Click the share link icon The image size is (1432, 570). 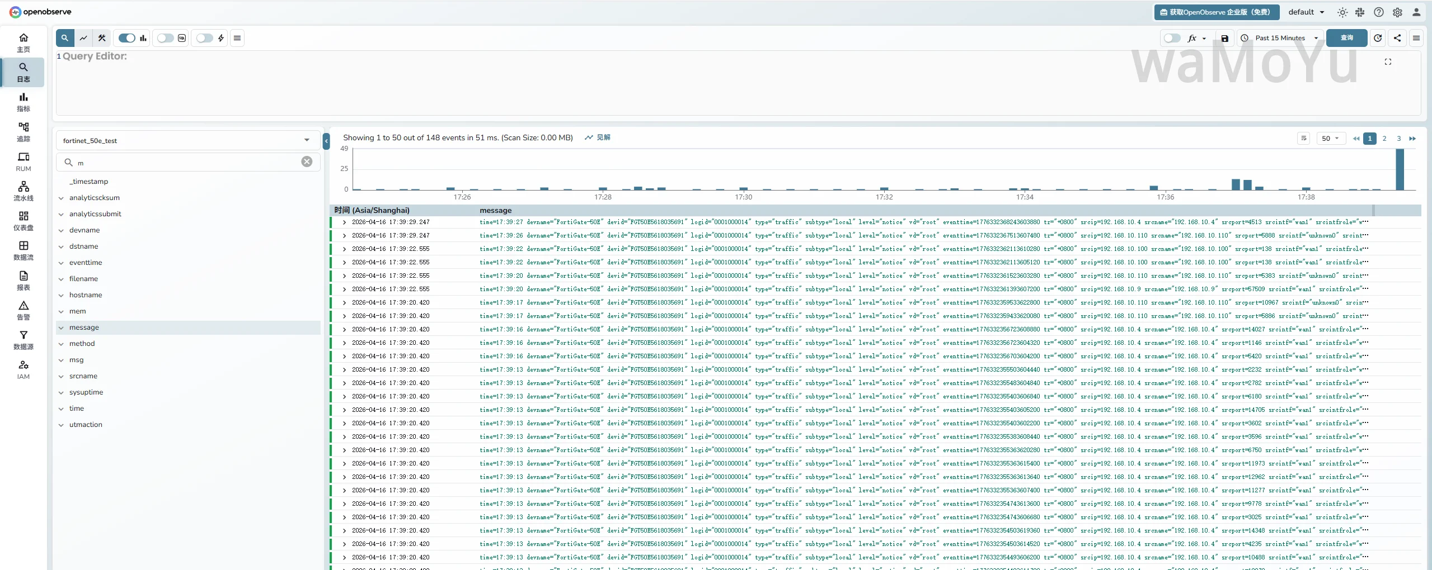click(x=1397, y=38)
